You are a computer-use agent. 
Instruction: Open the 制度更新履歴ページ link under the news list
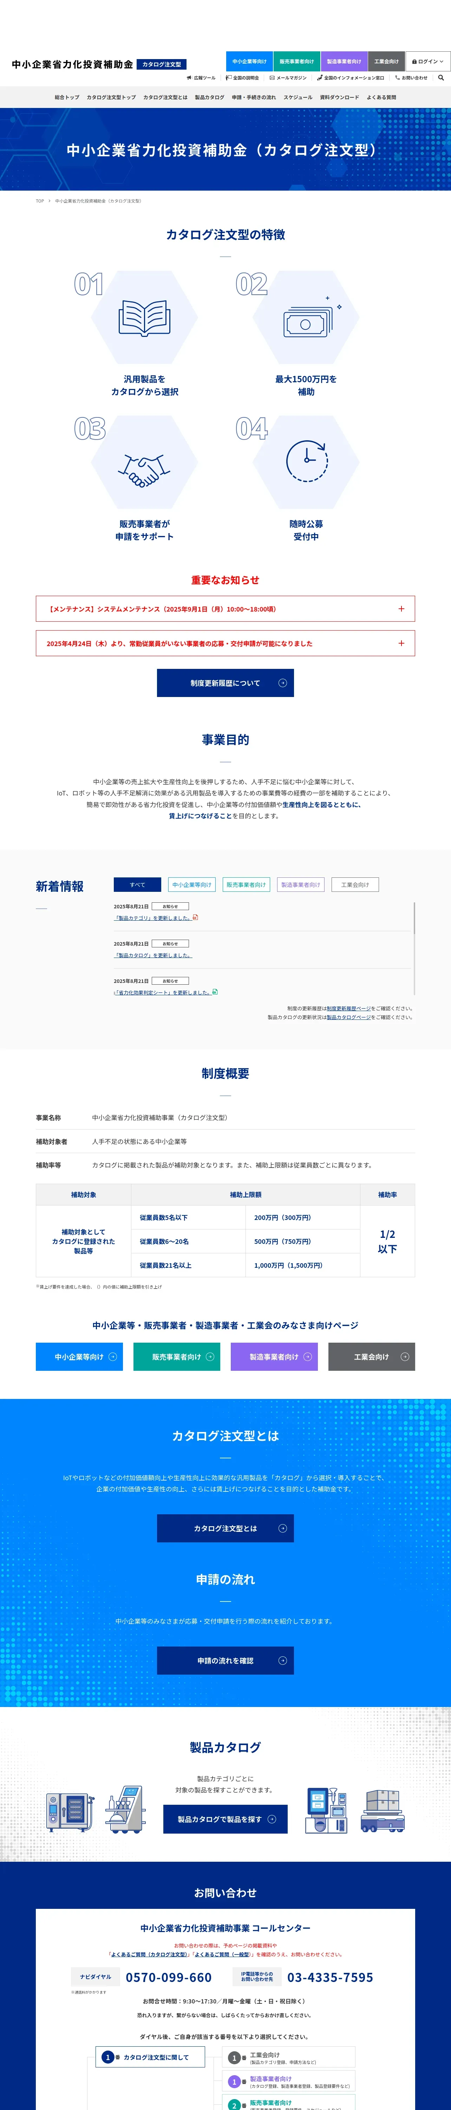pos(349,1008)
